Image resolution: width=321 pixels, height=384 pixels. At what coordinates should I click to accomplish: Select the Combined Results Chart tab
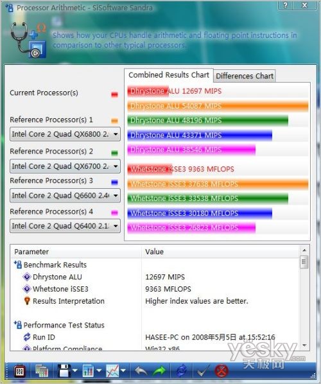[x=169, y=75]
